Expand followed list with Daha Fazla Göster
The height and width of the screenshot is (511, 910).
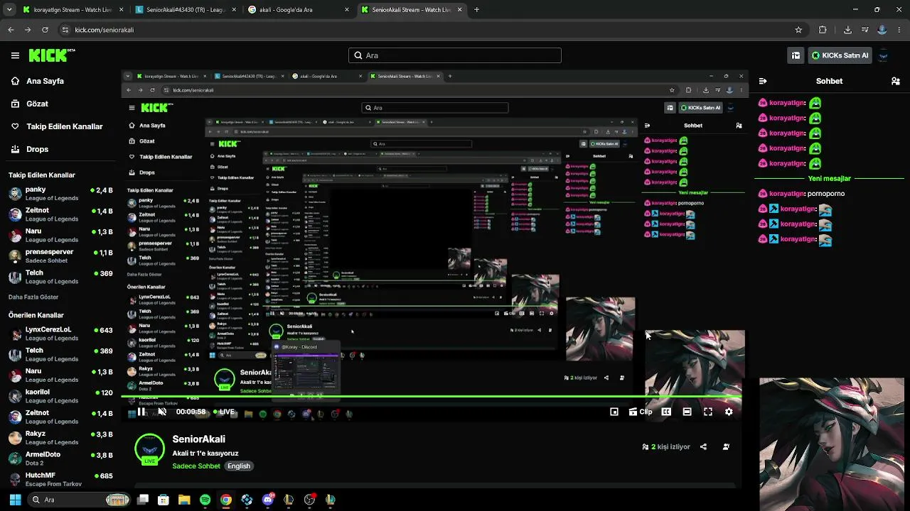(33, 297)
